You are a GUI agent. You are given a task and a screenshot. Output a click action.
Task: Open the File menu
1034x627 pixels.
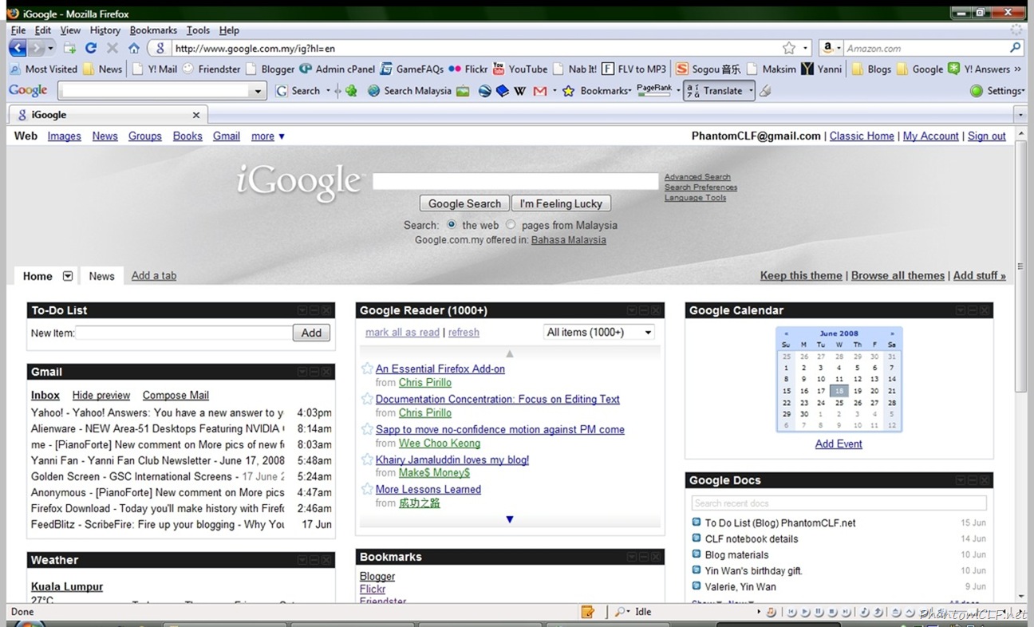pyautogui.click(x=18, y=30)
